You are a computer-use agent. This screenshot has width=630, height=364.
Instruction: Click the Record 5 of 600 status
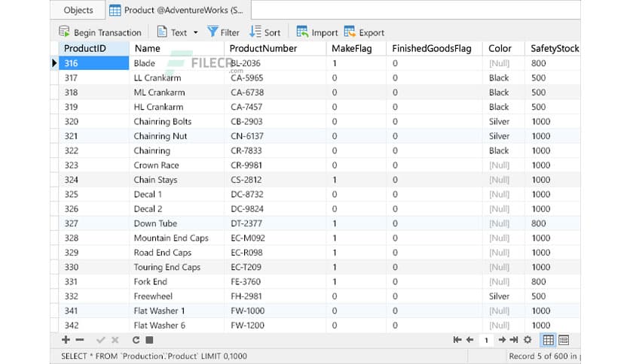tap(544, 356)
